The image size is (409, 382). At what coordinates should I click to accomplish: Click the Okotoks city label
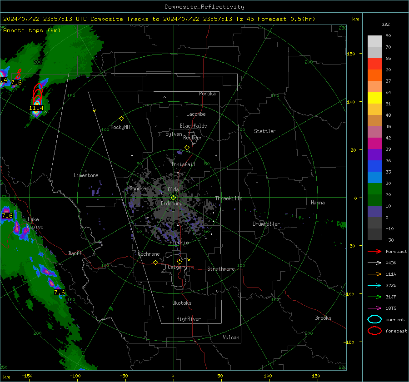[x=182, y=303]
